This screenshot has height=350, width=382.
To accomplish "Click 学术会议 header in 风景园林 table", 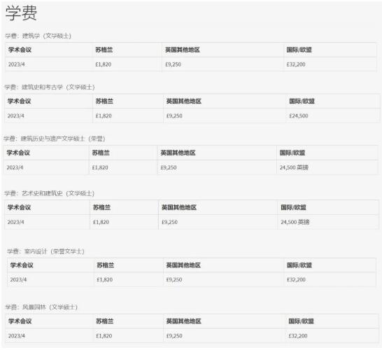I will click(x=20, y=321).
